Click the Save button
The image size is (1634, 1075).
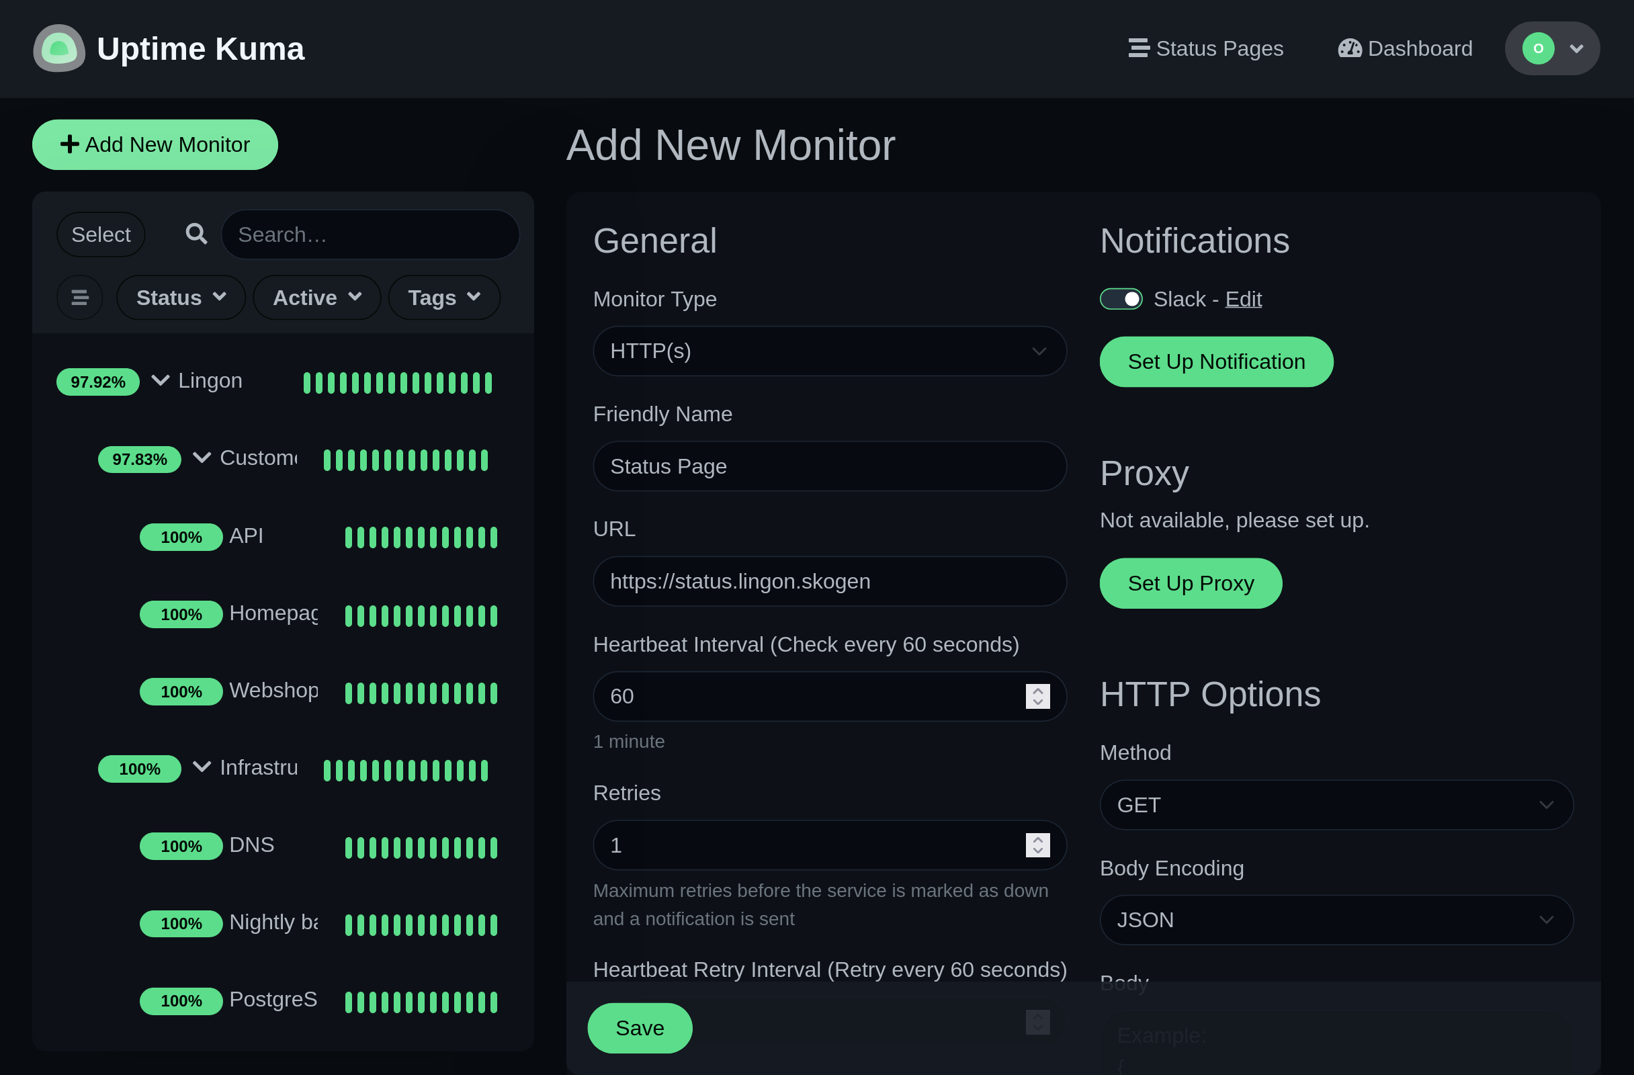click(x=639, y=1028)
